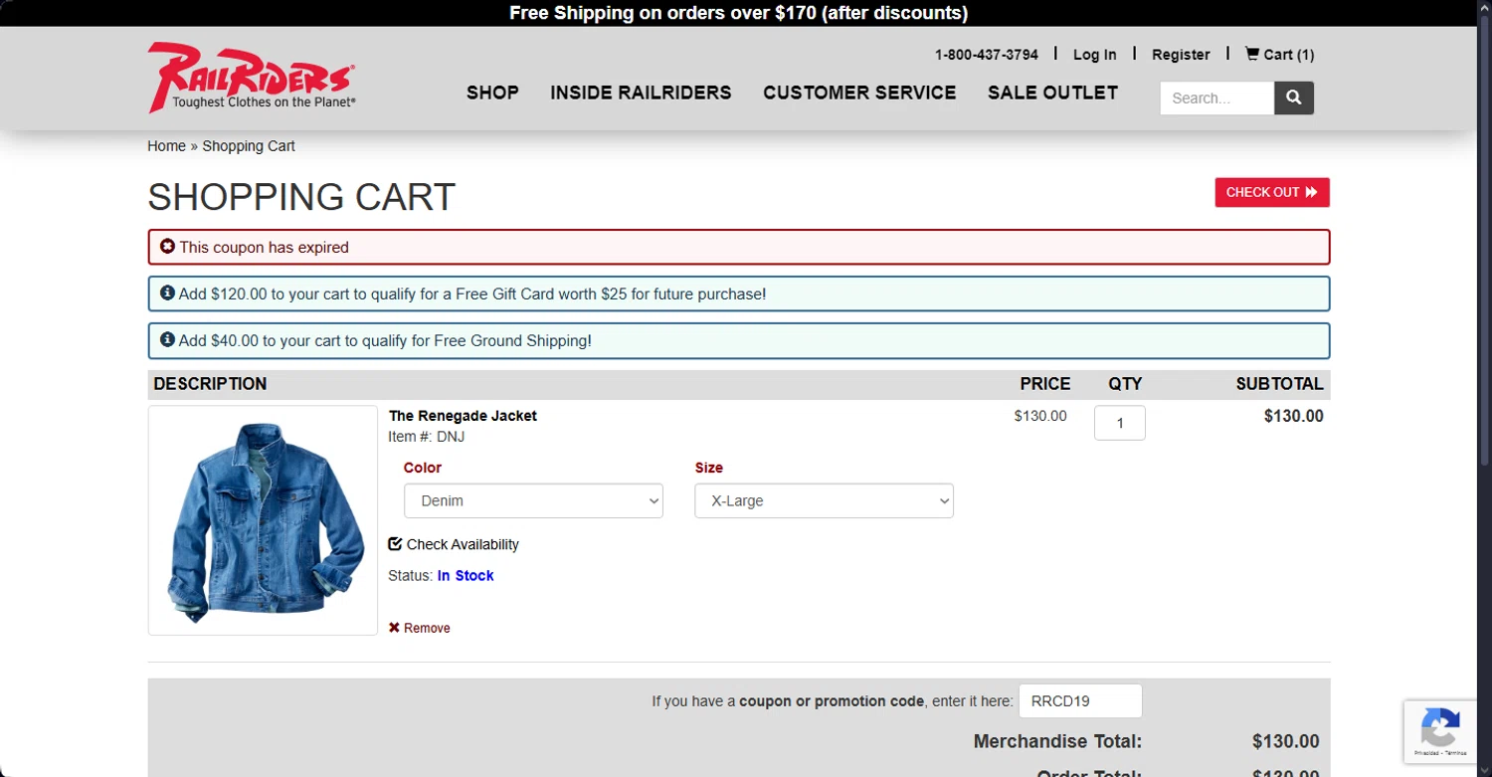Click the Free Shipping banner text

pyautogui.click(x=738, y=13)
